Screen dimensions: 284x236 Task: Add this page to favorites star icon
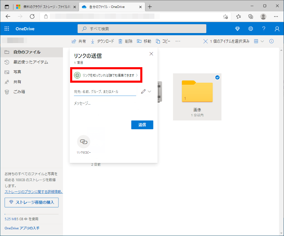[225, 17]
